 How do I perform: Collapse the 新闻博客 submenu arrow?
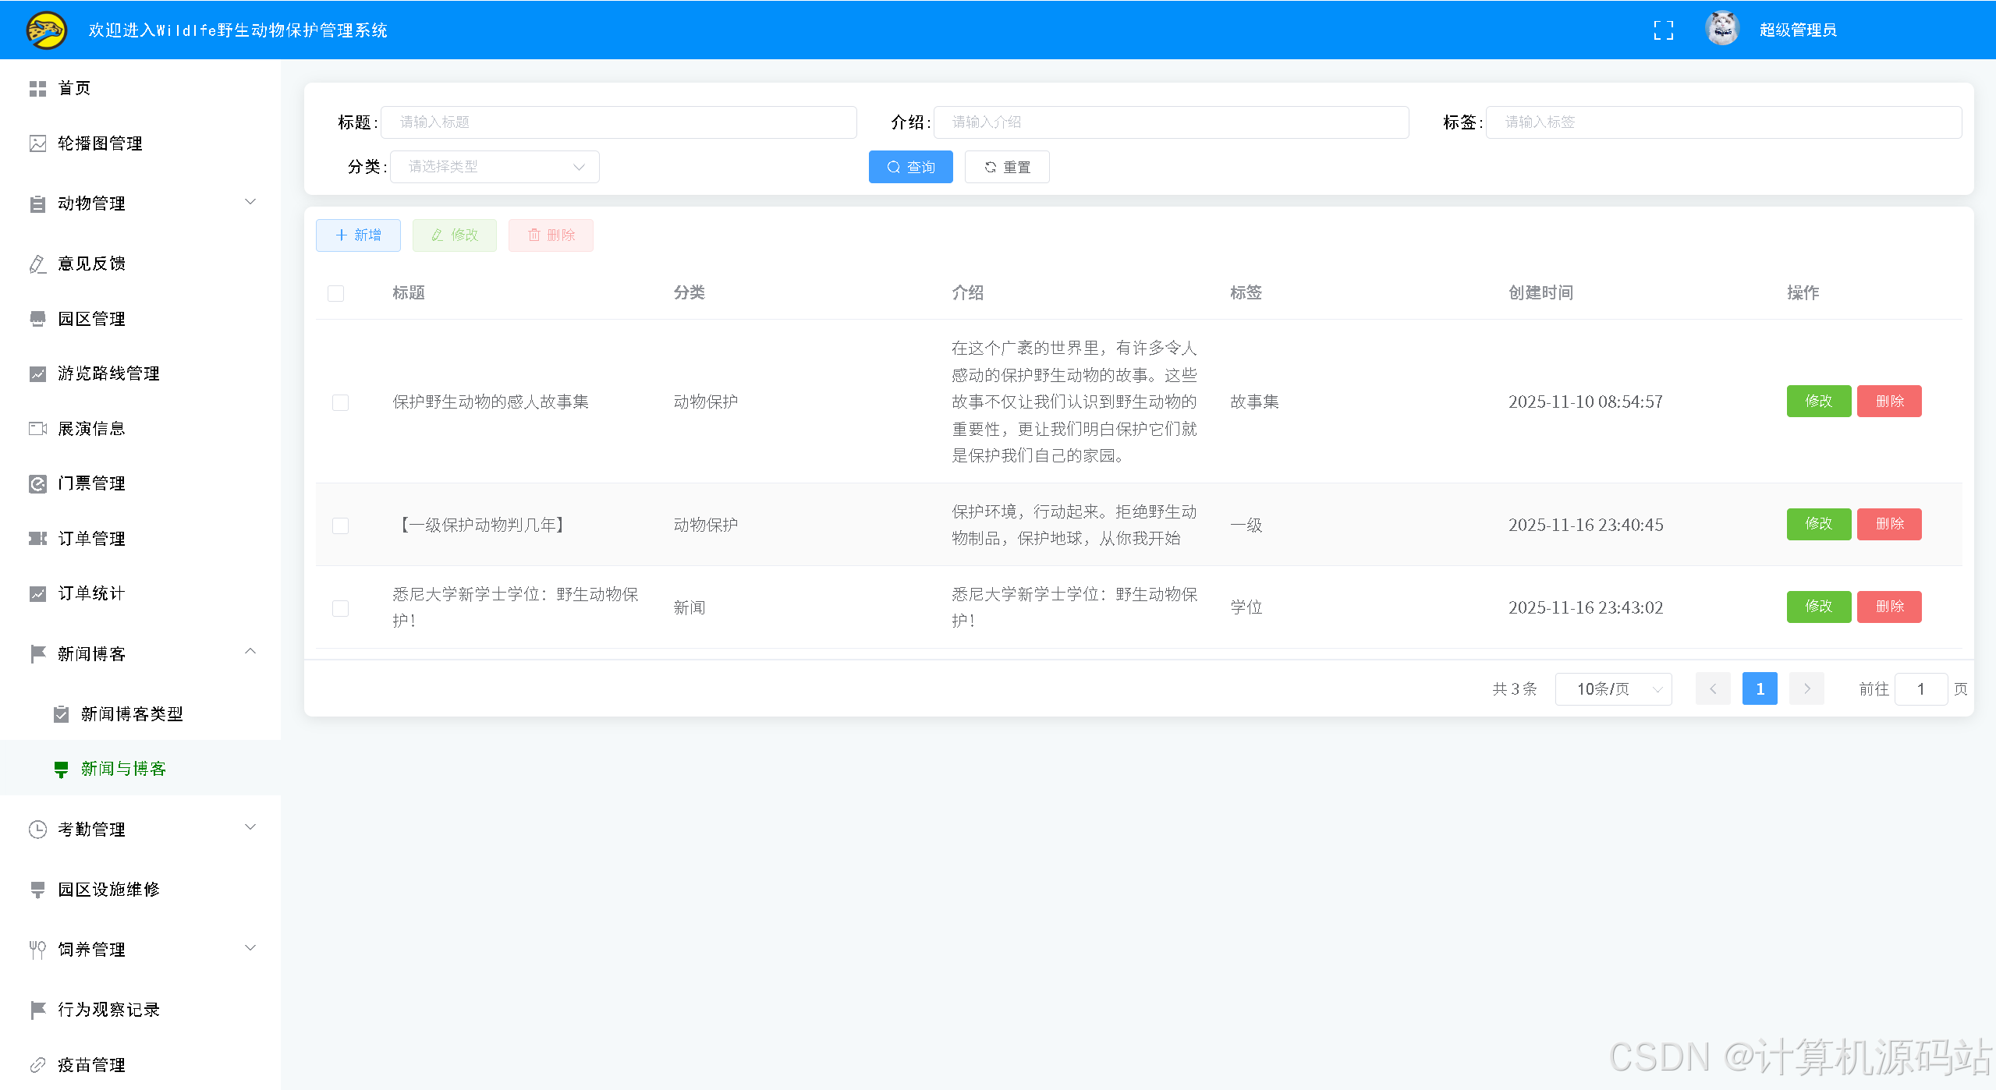(x=250, y=652)
